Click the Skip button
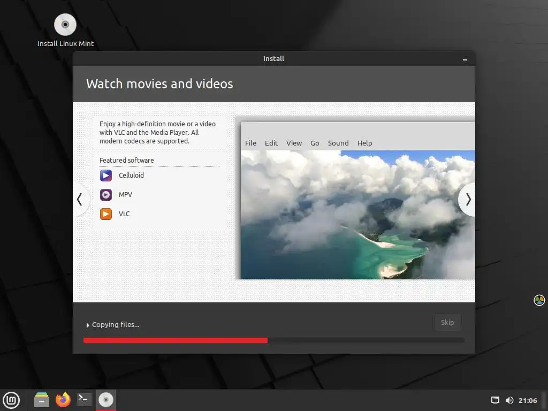The width and height of the screenshot is (548, 411). click(x=447, y=322)
